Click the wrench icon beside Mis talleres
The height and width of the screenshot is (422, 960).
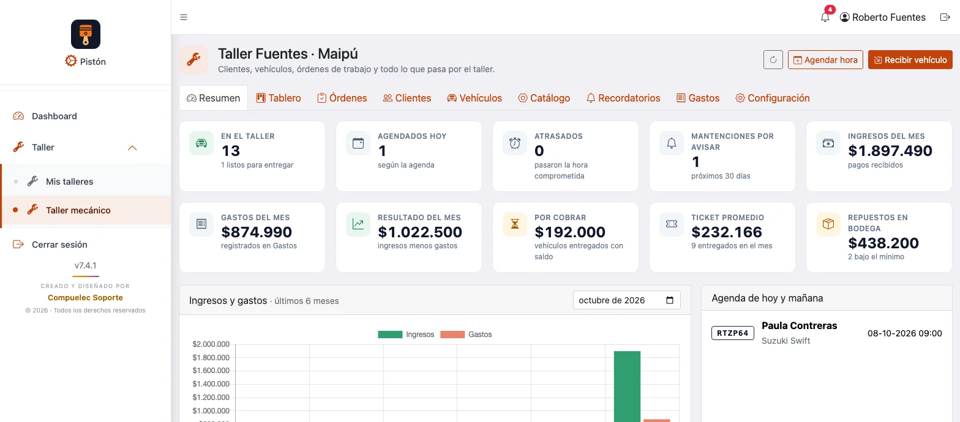pos(32,182)
